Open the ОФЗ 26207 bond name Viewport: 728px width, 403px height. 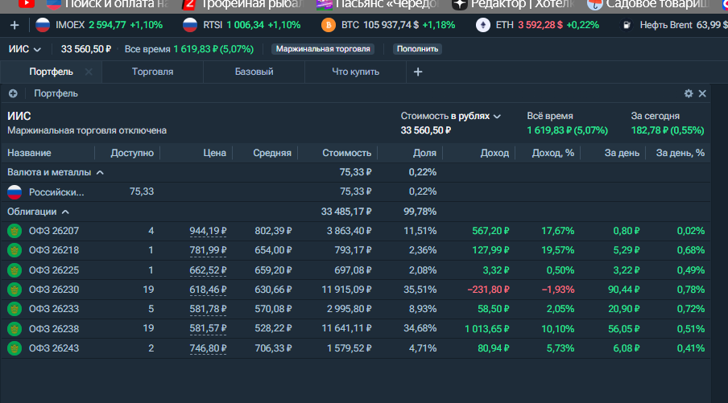(x=54, y=231)
